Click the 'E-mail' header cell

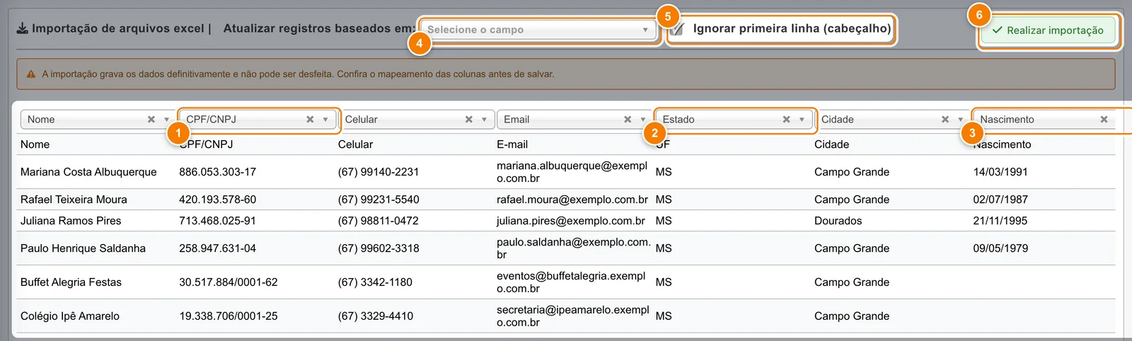pos(512,144)
